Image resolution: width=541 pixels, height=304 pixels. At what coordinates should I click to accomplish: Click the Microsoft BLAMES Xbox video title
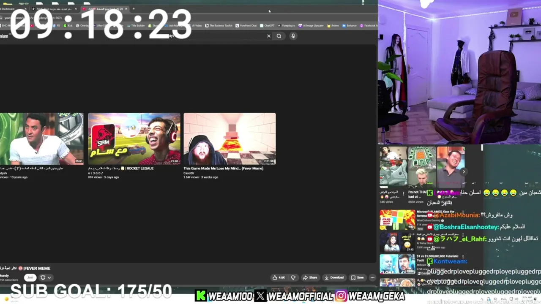436,213
